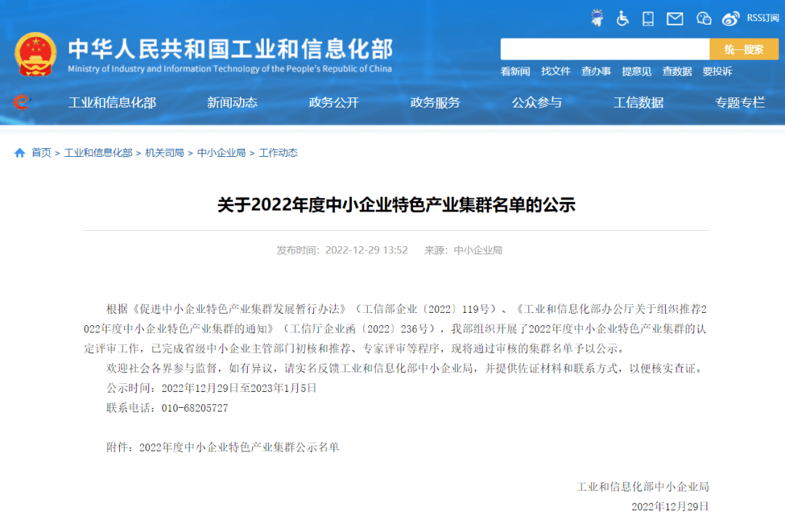Image resolution: width=785 pixels, height=519 pixels.
Task: Open the 查办事 quick link
Action: pos(596,72)
